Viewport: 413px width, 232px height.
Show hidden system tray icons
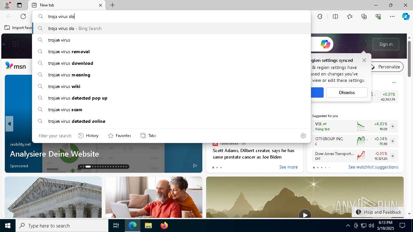coord(348,226)
